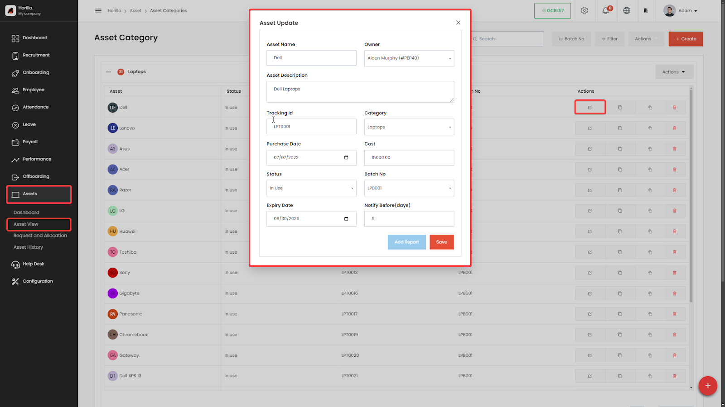Click the red floating plus button
This screenshot has height=407, width=725.
(707, 386)
